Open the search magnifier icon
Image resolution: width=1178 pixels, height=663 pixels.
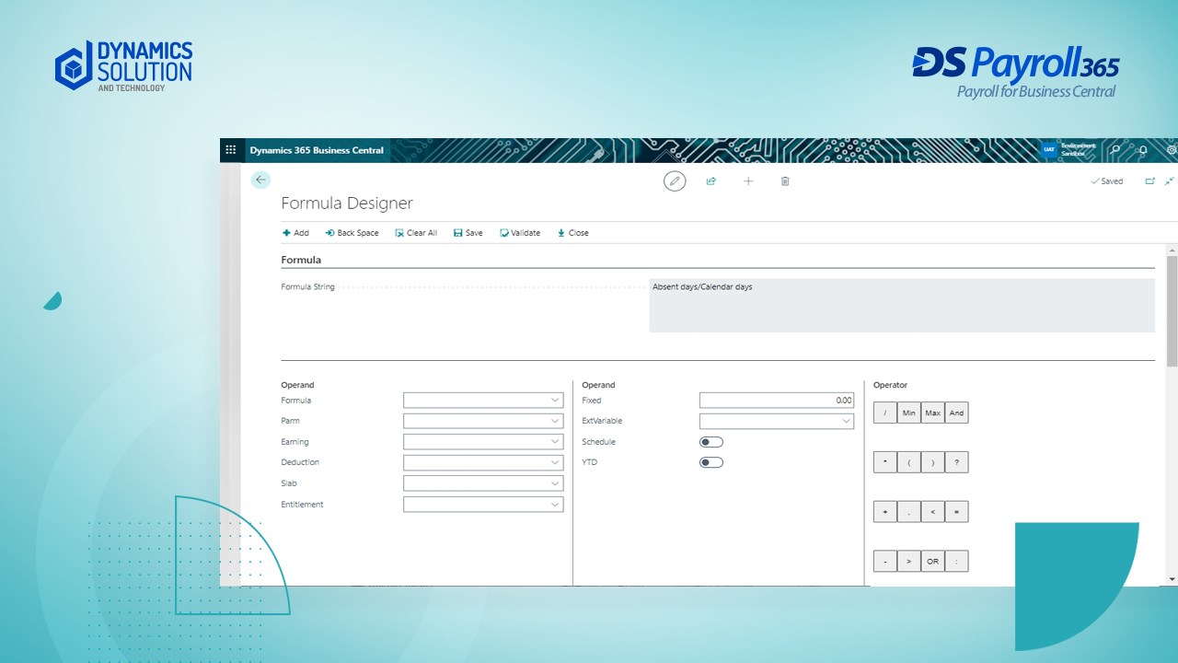1115,150
